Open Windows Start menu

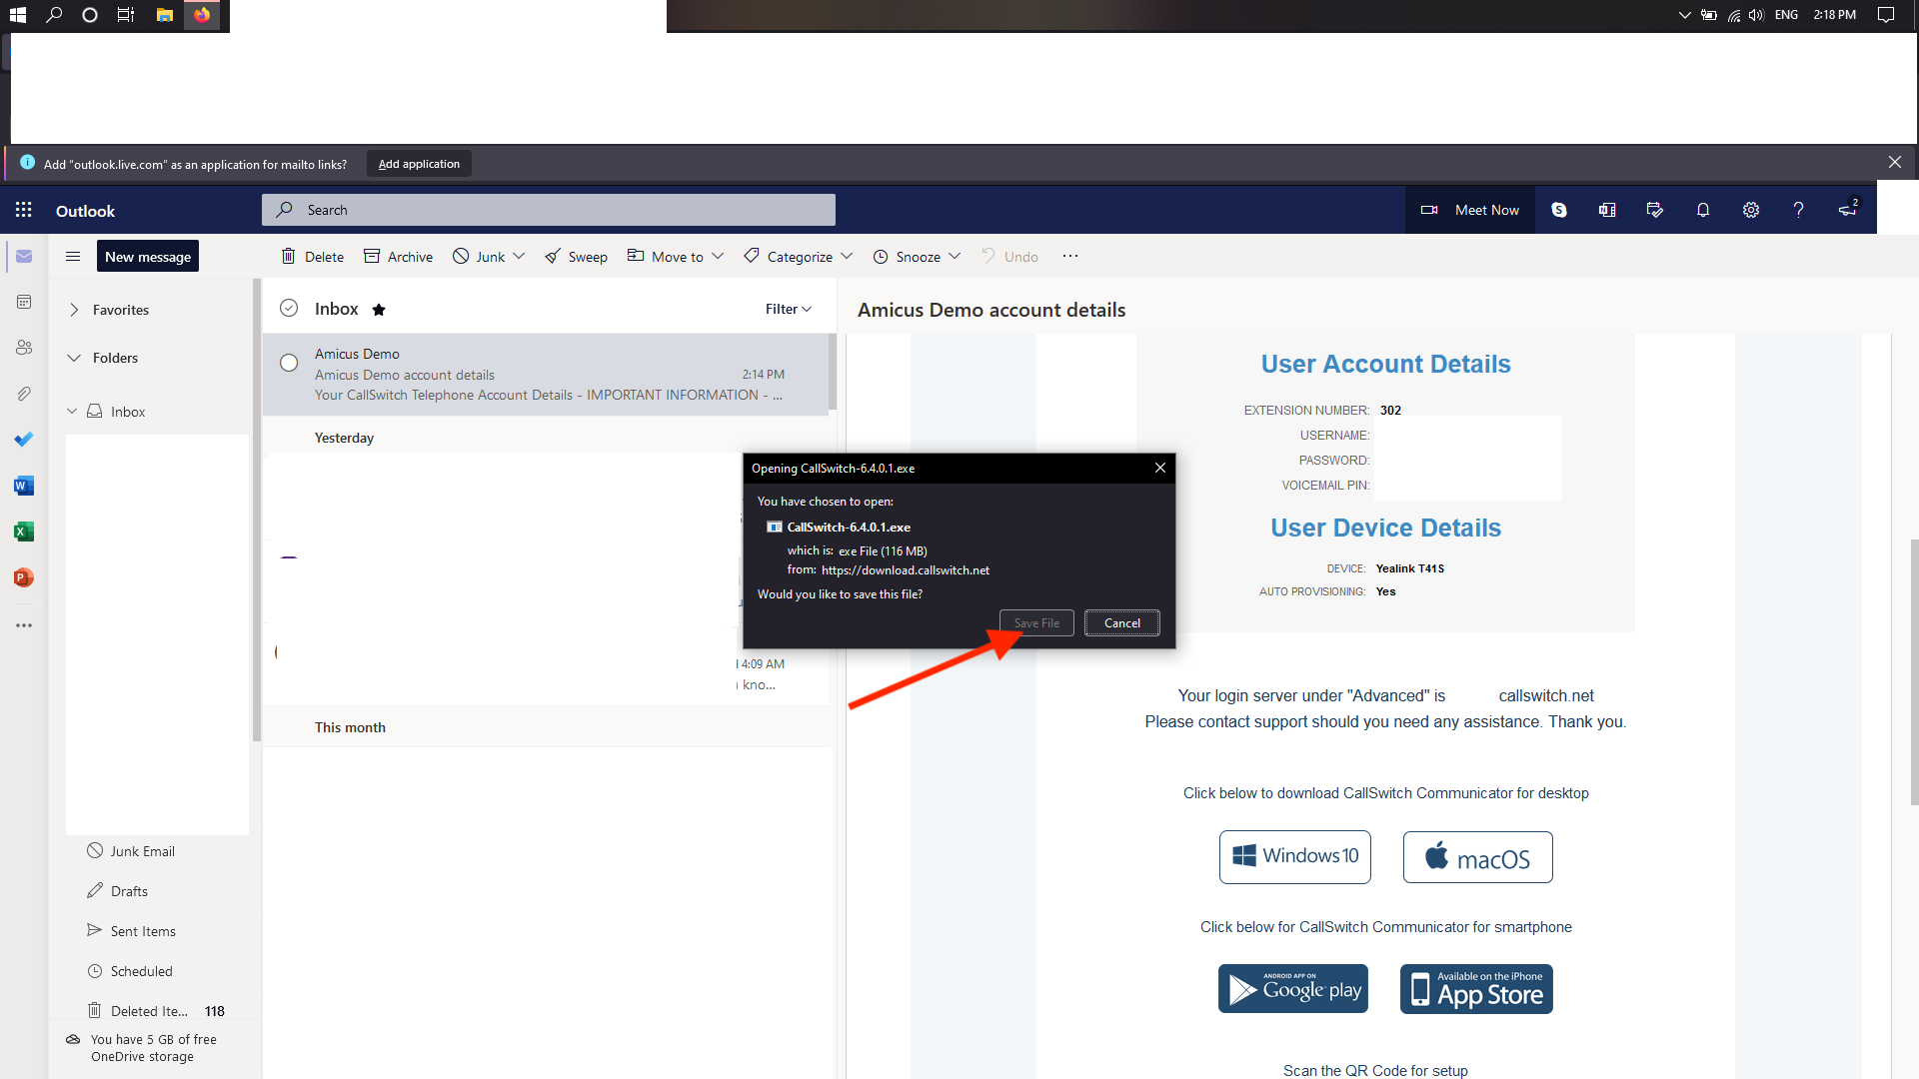[x=18, y=15]
